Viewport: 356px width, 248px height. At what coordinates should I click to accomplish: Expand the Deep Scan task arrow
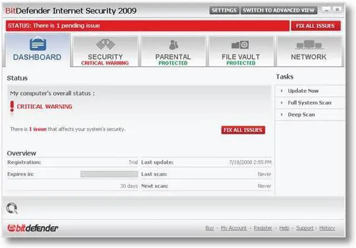tap(282, 115)
